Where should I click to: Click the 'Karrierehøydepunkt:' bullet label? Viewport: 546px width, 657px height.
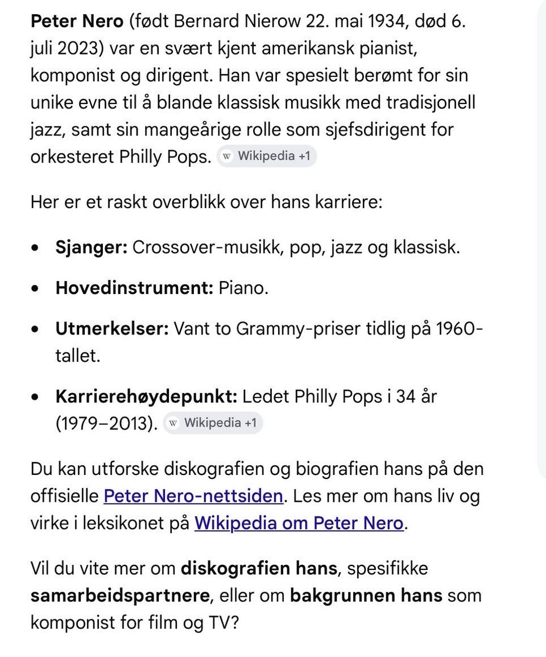146,396
